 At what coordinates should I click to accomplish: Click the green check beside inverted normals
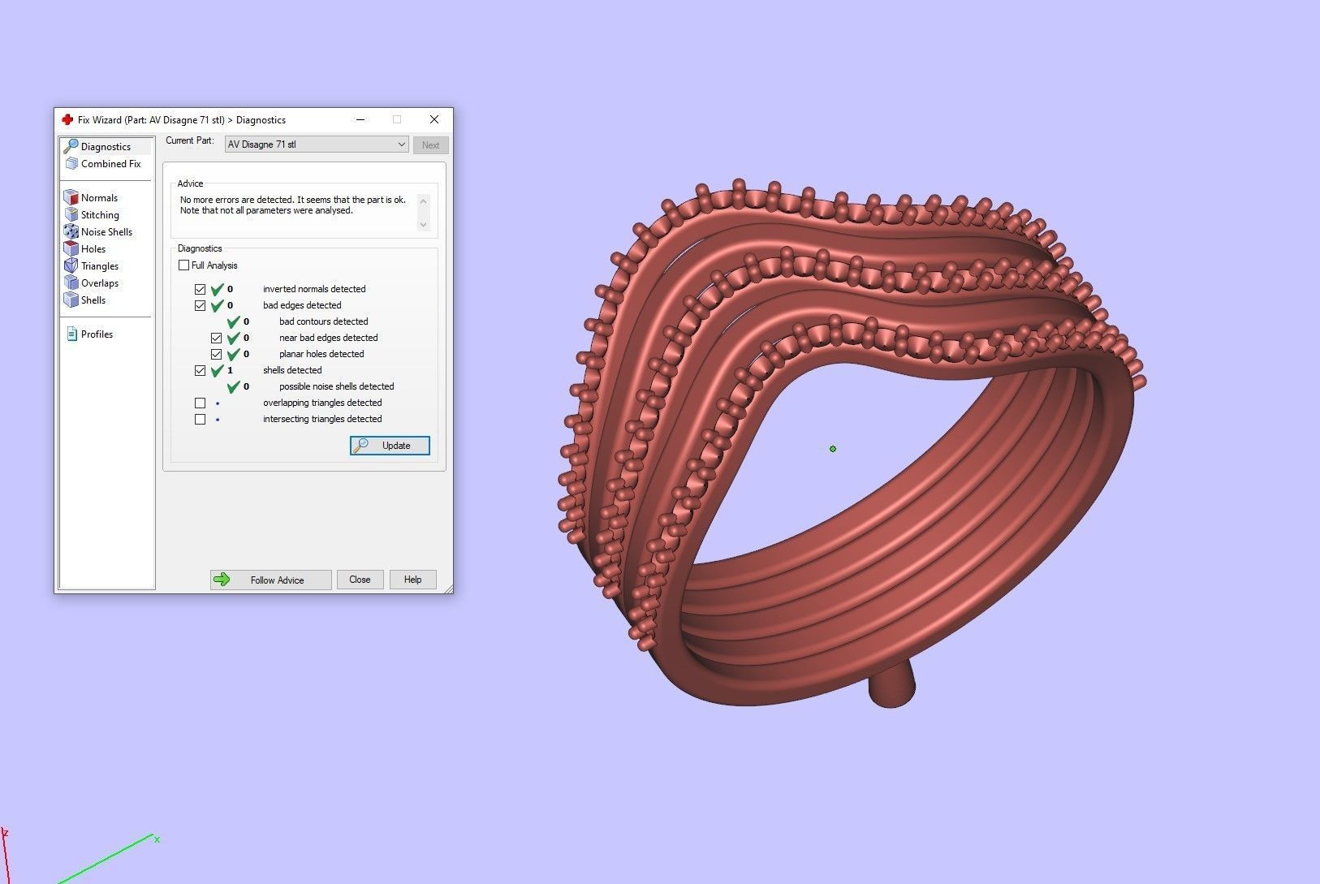click(217, 289)
